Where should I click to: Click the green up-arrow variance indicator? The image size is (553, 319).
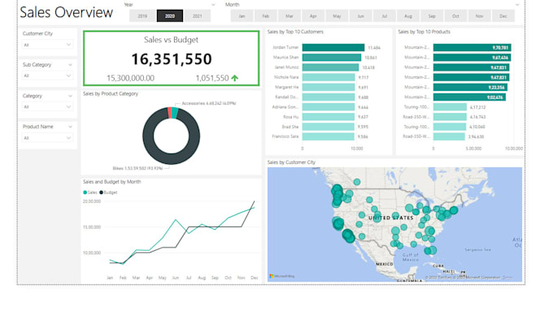pos(234,78)
